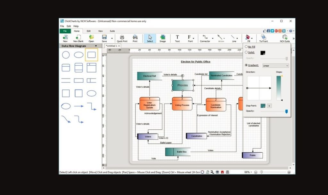The height and width of the screenshot is (195, 328).
Task: Open the Stop Point color swatch
Action: [x=263, y=106]
